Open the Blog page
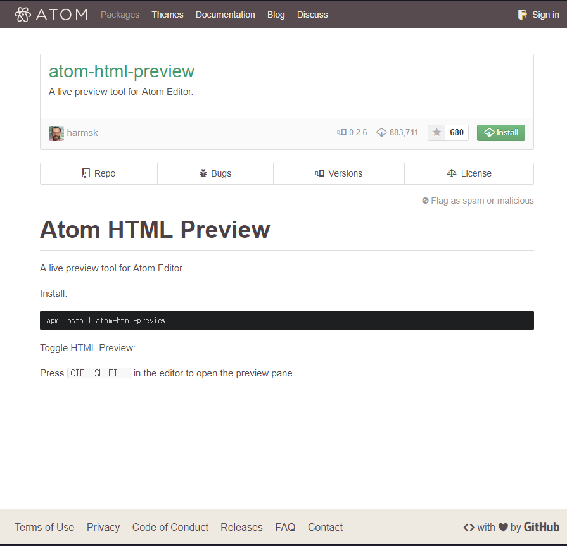The height and width of the screenshot is (546, 567). [x=276, y=15]
